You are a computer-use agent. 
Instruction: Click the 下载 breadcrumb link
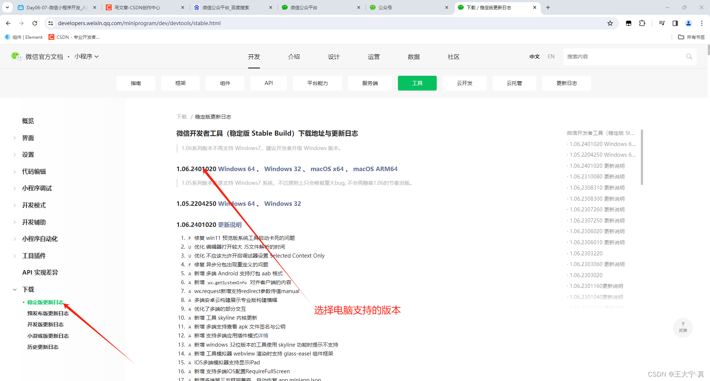(x=182, y=117)
